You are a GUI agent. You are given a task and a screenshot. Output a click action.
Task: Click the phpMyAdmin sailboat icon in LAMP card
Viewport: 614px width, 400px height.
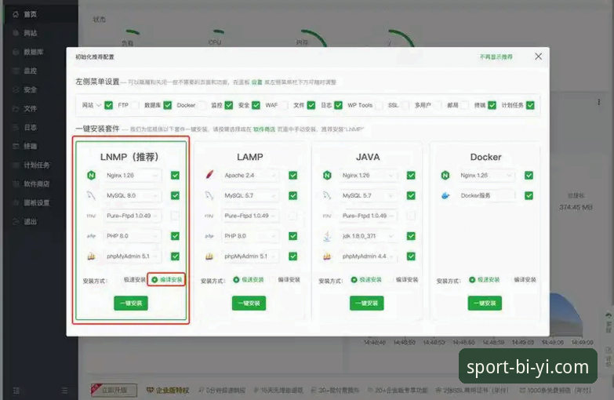pos(209,256)
